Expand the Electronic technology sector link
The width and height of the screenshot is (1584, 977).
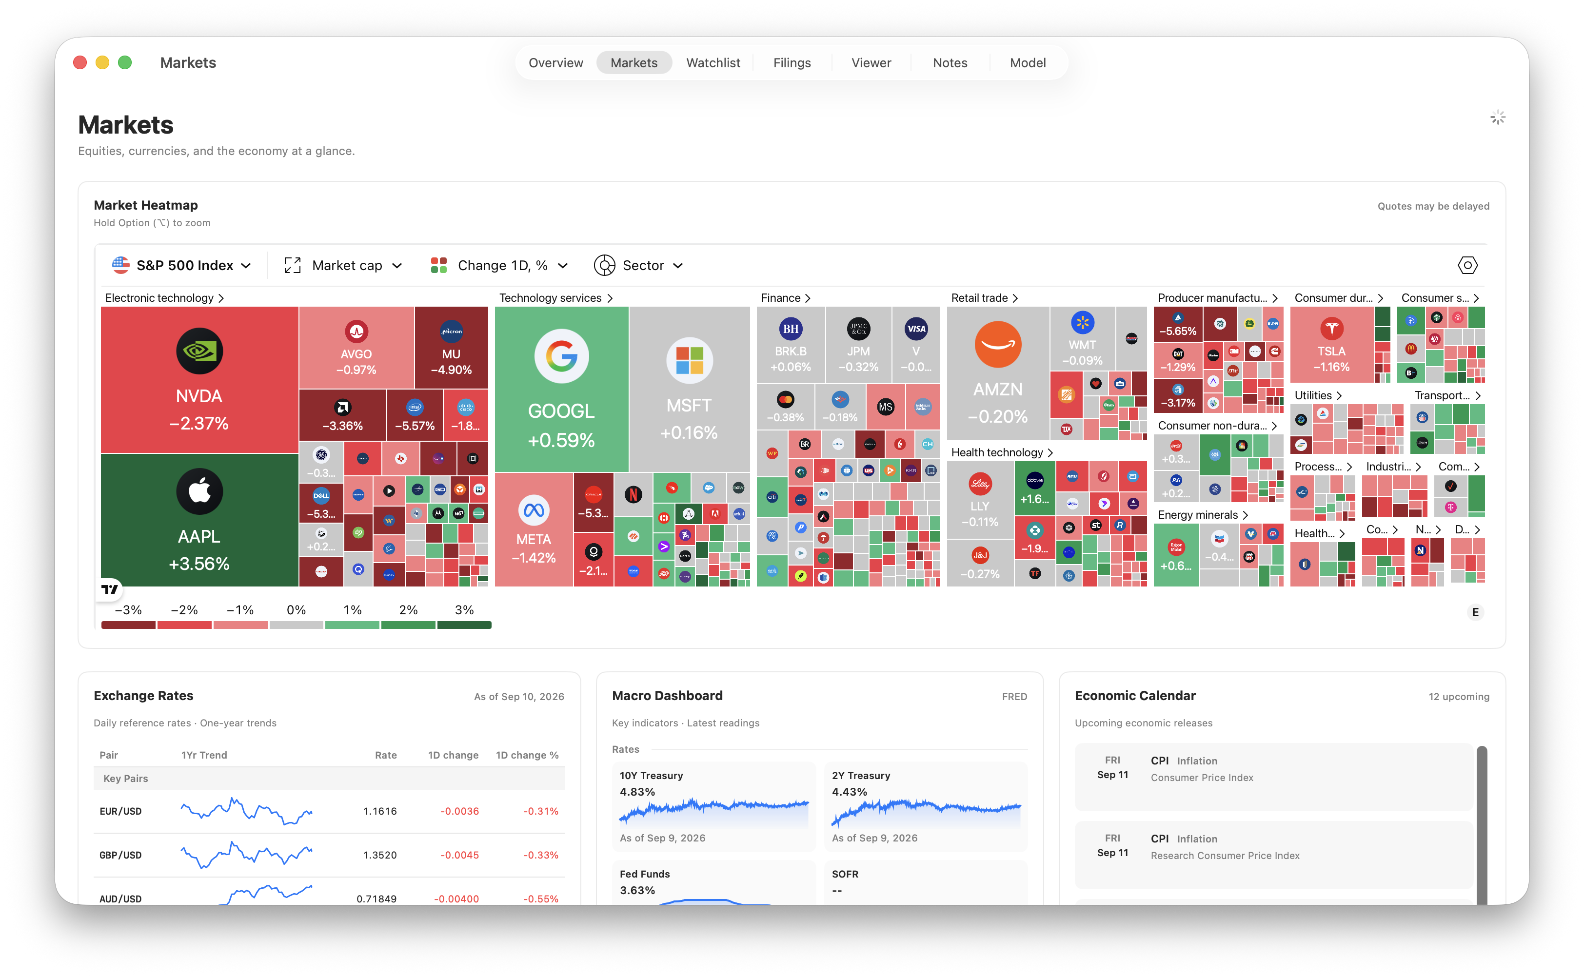tap(164, 298)
